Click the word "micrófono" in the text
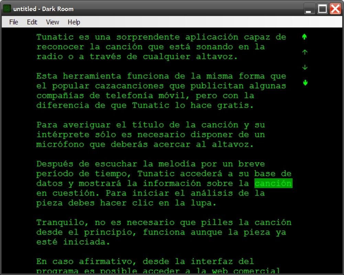The height and width of the screenshot is (275, 344). (x=60, y=144)
